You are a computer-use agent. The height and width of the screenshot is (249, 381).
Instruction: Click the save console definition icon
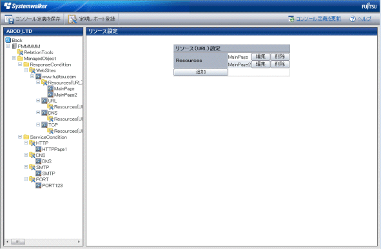(9, 19)
